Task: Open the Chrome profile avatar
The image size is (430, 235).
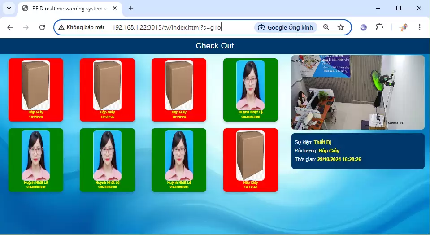Action: click(x=404, y=27)
